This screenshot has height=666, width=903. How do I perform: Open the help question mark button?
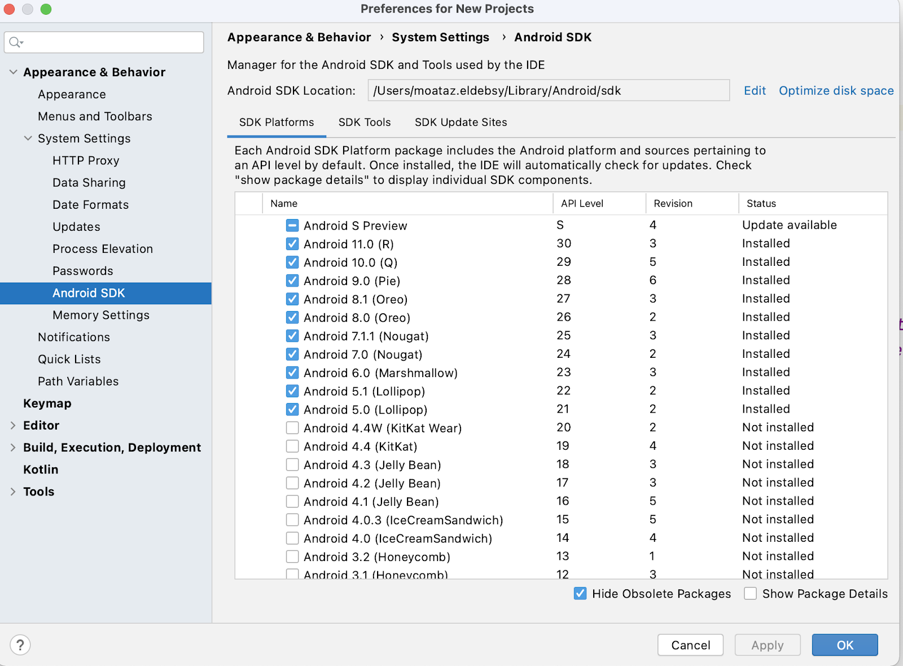pos(20,645)
